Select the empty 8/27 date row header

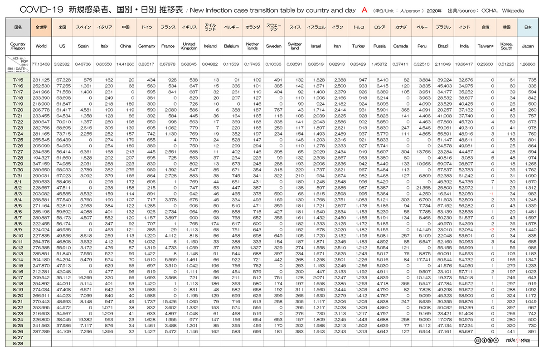pos(18,338)
